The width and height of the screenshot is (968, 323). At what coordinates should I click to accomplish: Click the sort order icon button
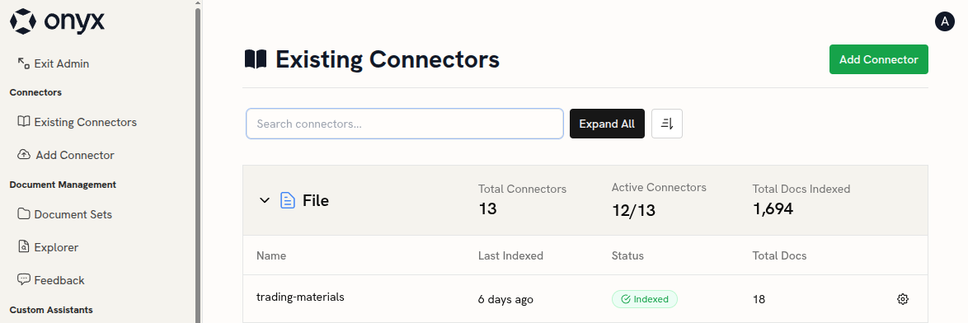tap(667, 124)
